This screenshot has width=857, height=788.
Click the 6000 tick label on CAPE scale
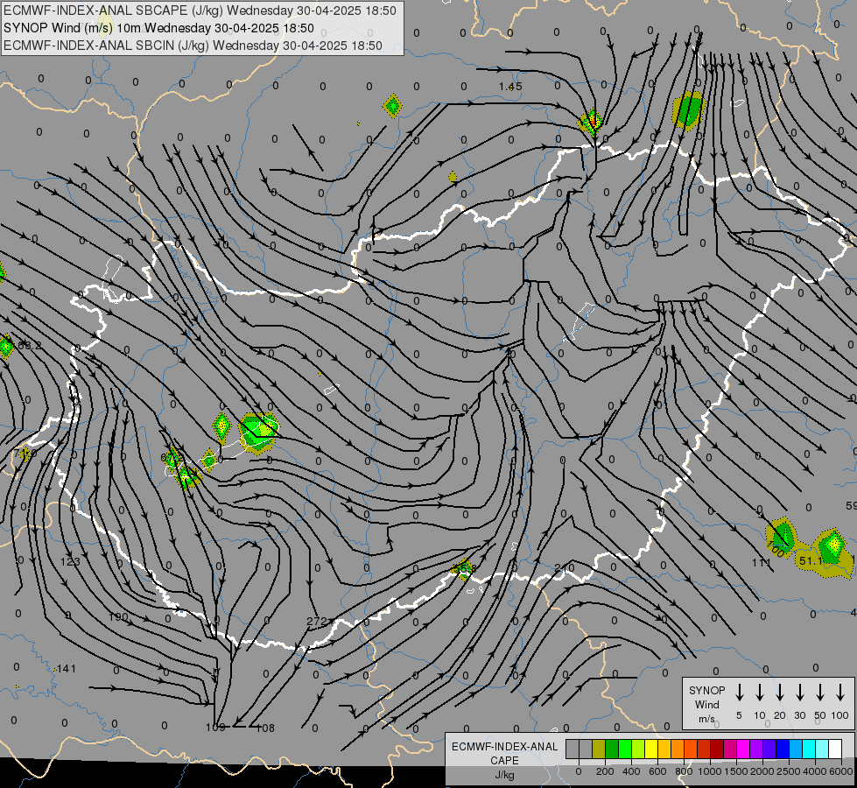point(841,771)
